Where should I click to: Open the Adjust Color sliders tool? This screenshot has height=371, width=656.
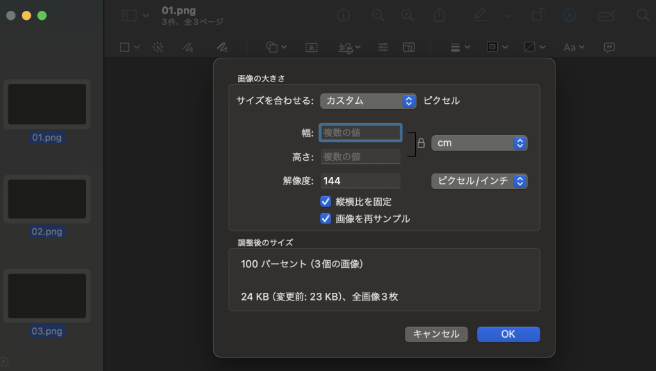[x=383, y=47]
